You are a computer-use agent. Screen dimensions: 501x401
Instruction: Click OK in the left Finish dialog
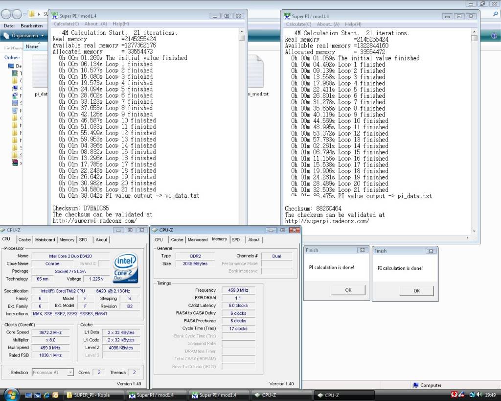click(348, 290)
